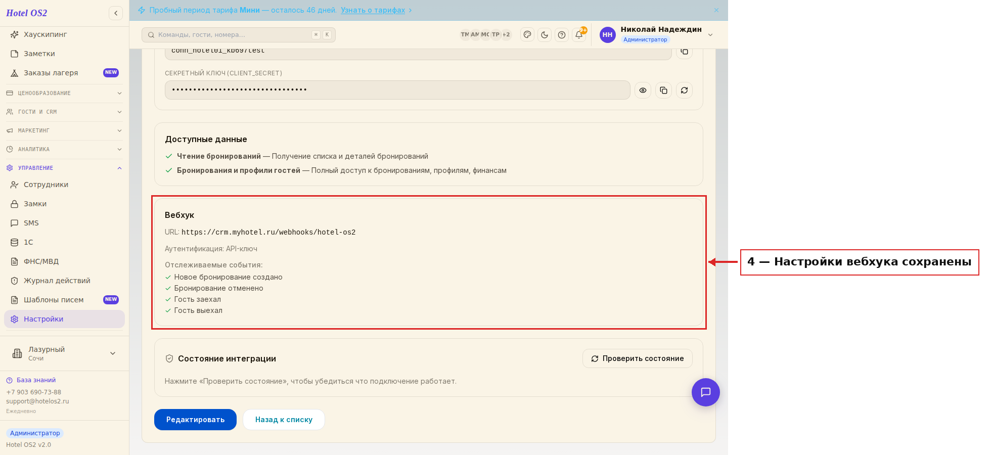Open the Узнать о тарифах link
The height and width of the screenshot is (455, 991).
(x=373, y=10)
